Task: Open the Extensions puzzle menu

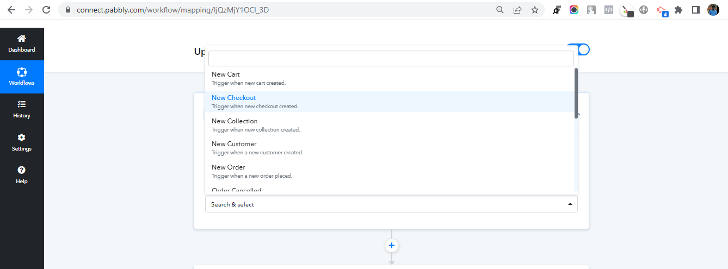Action: (x=678, y=10)
